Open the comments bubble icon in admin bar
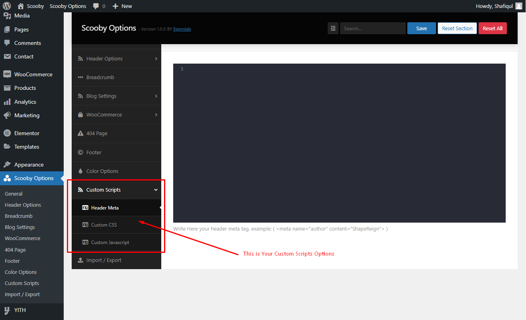 pos(96,6)
